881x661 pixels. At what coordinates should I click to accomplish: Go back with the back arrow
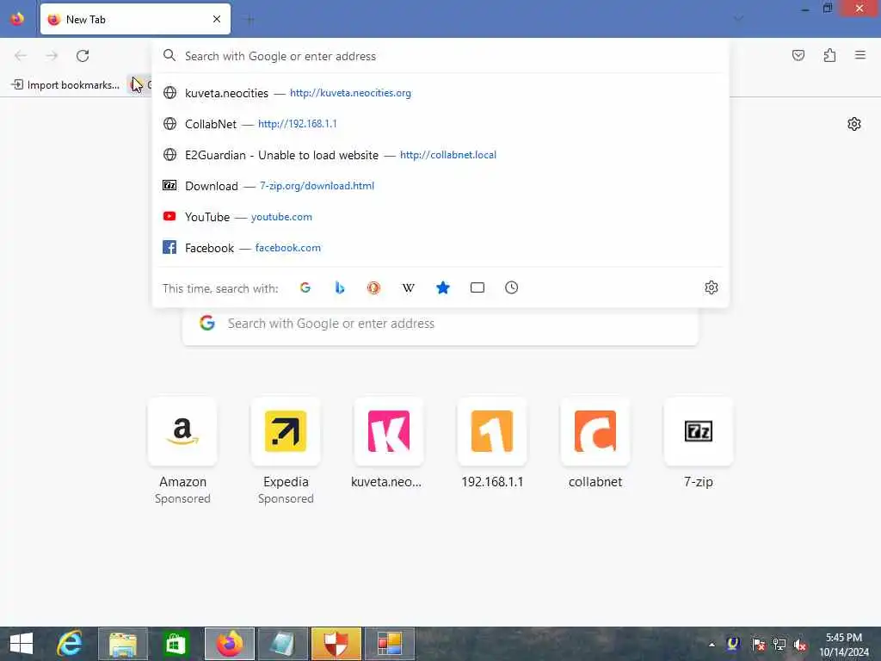point(21,56)
